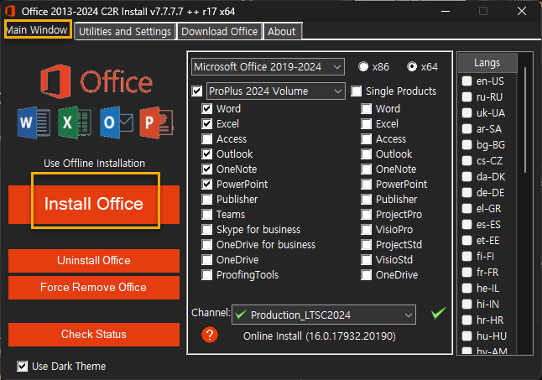Viewport: 542px width, 380px height.
Task: Toggle the Use Dark Theme checkbox
Action: [23, 367]
